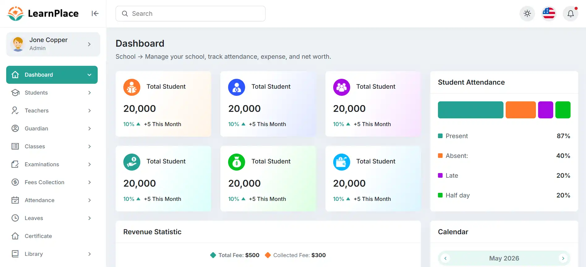Click the Revenue Statistic heading

[152, 232]
